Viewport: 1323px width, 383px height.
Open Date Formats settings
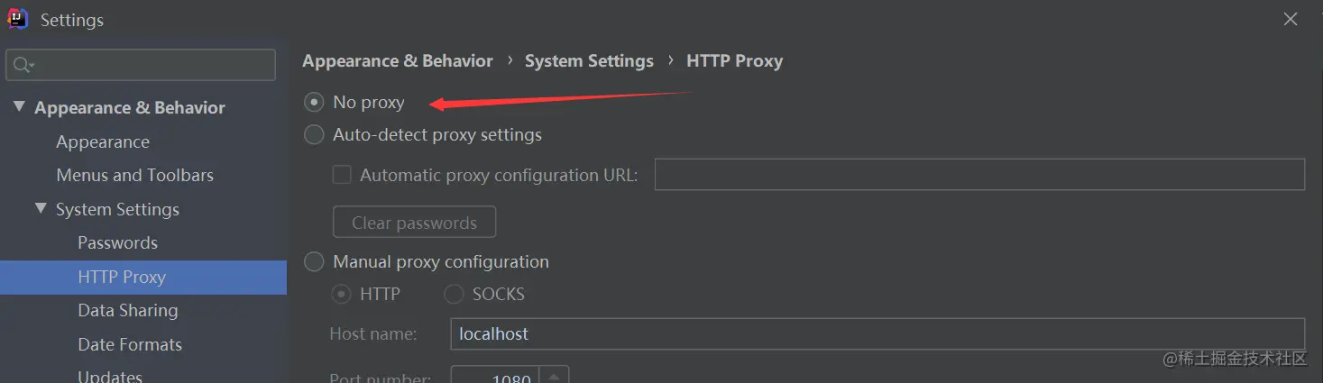click(130, 345)
